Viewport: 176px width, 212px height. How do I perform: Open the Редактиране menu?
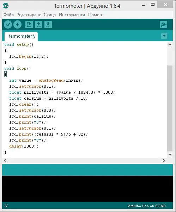[29, 15]
